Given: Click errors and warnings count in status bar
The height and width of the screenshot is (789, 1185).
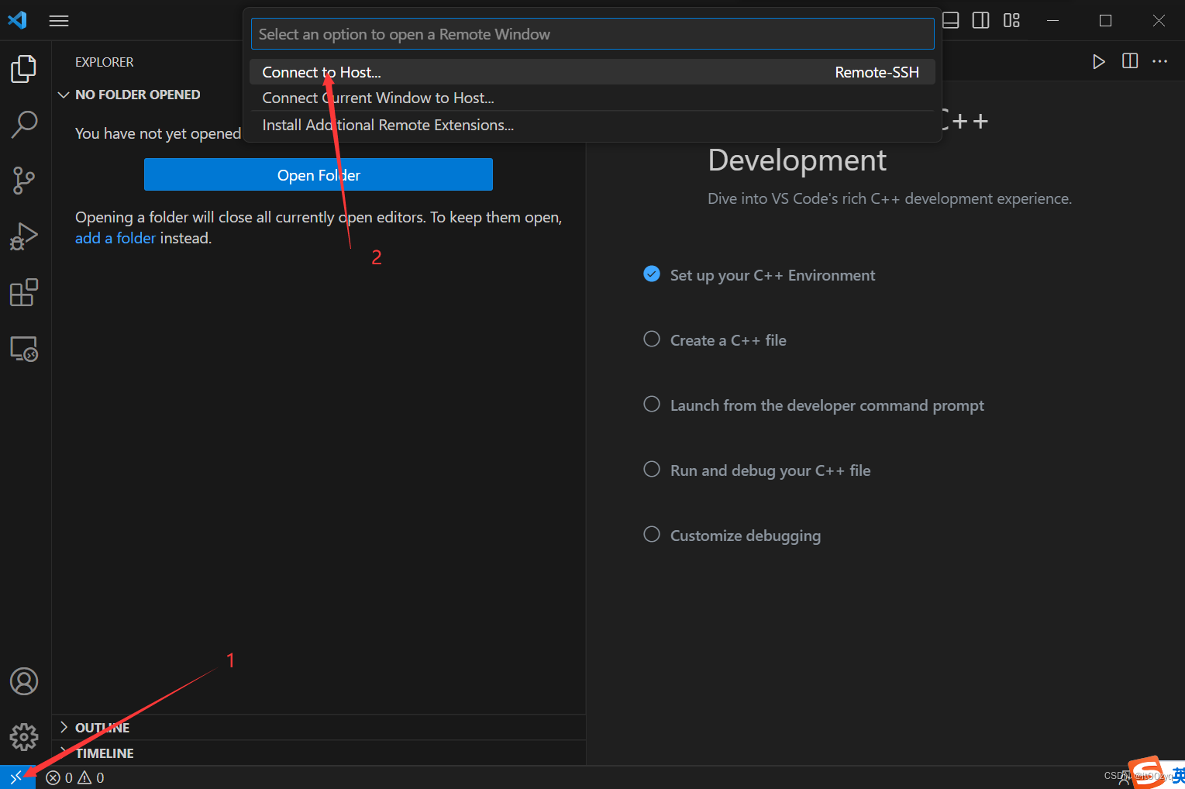Looking at the screenshot, I should (x=75, y=777).
